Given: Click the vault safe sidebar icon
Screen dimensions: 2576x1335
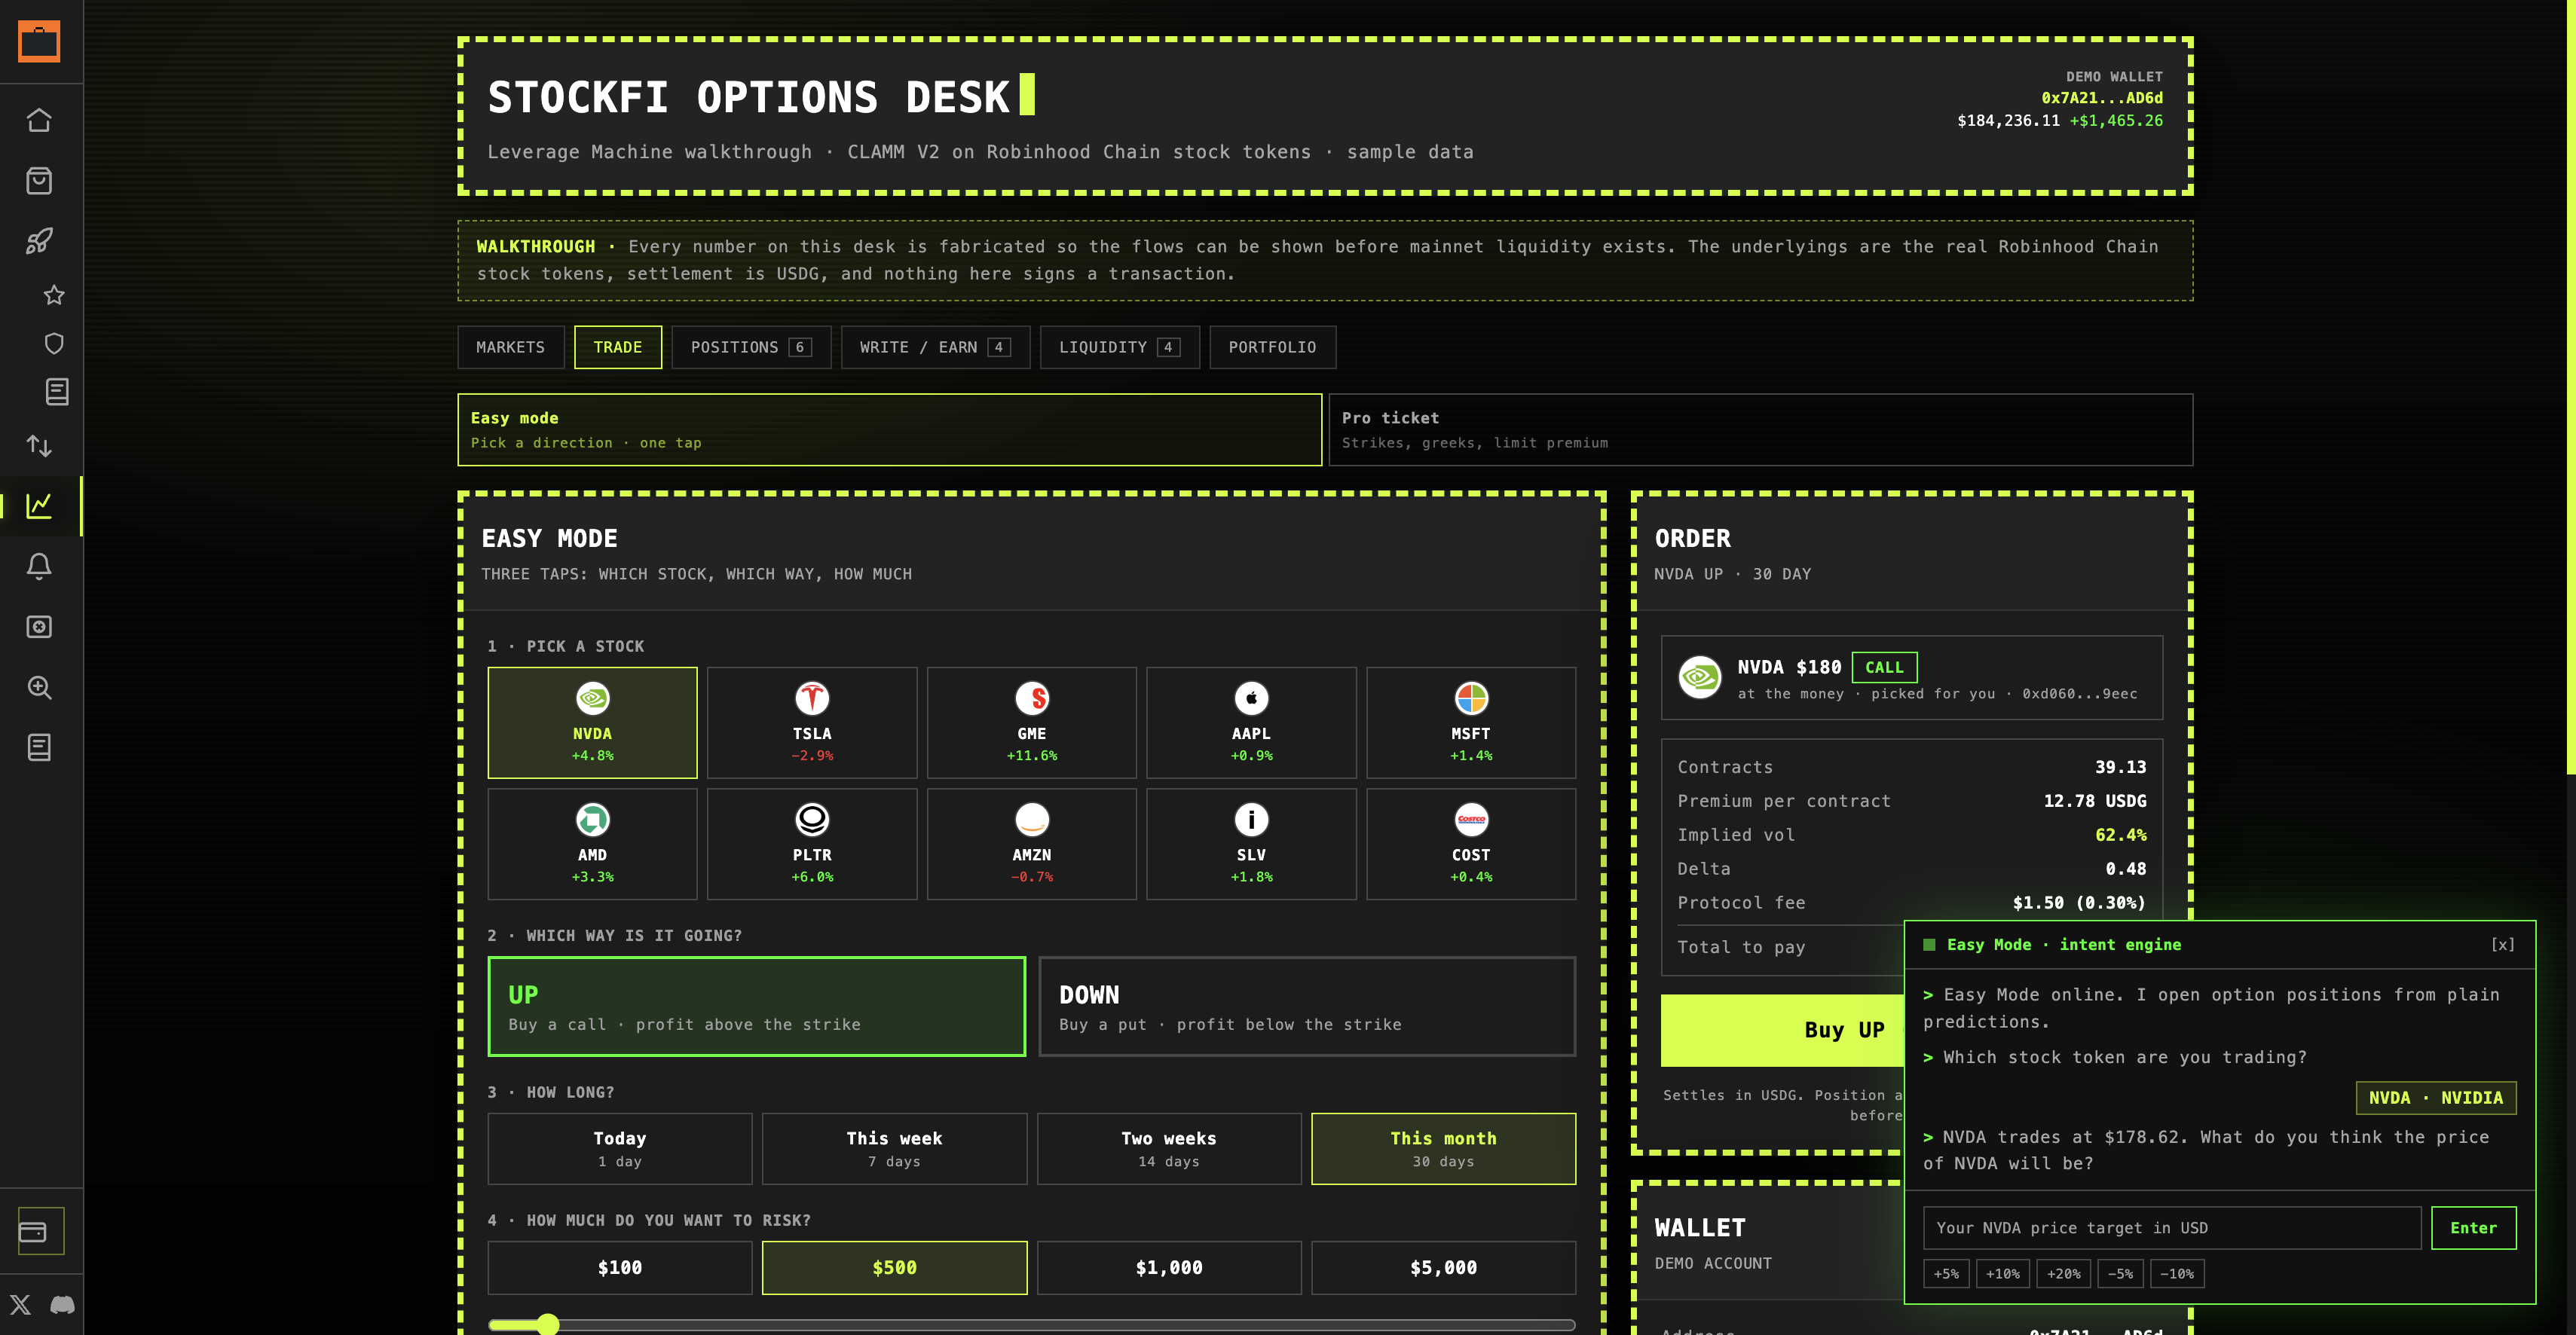Looking at the screenshot, I should (x=39, y=627).
